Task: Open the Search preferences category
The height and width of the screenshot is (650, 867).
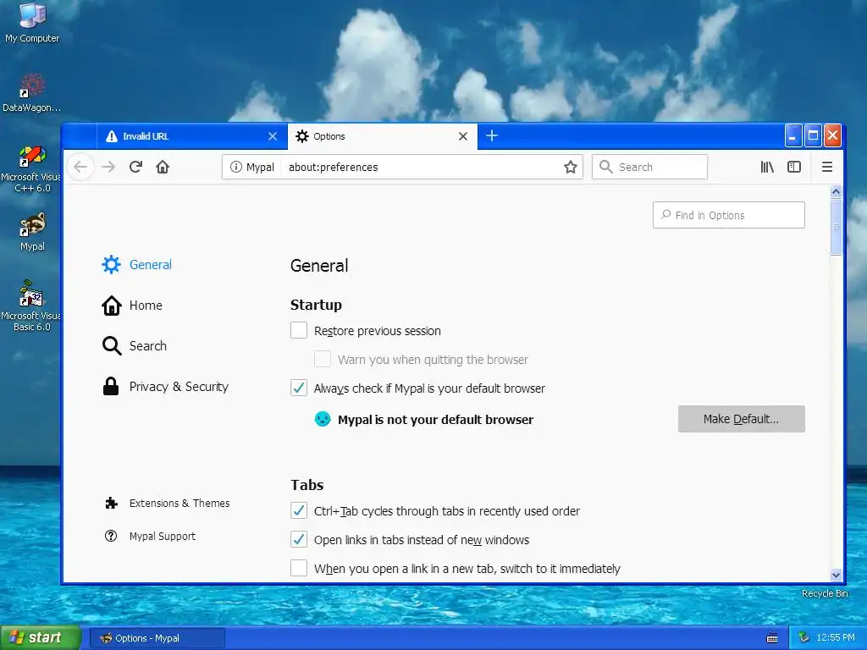Action: tap(135, 346)
